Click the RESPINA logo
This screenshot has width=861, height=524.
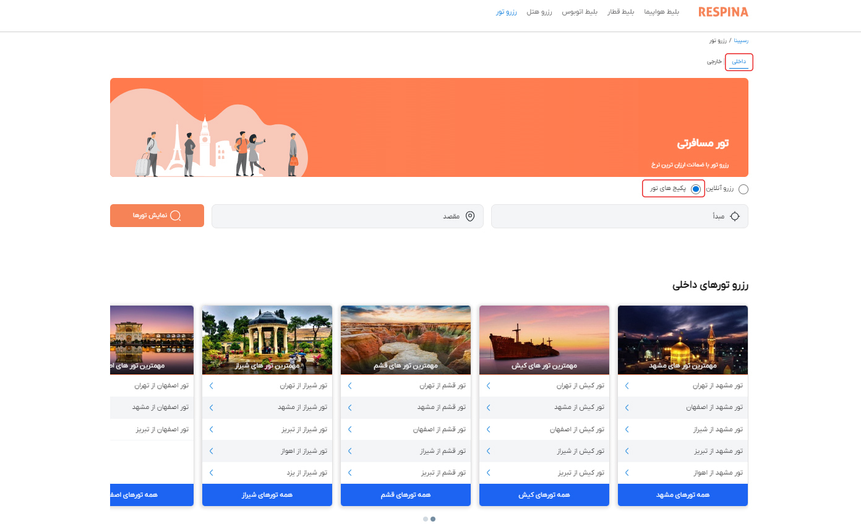(722, 11)
